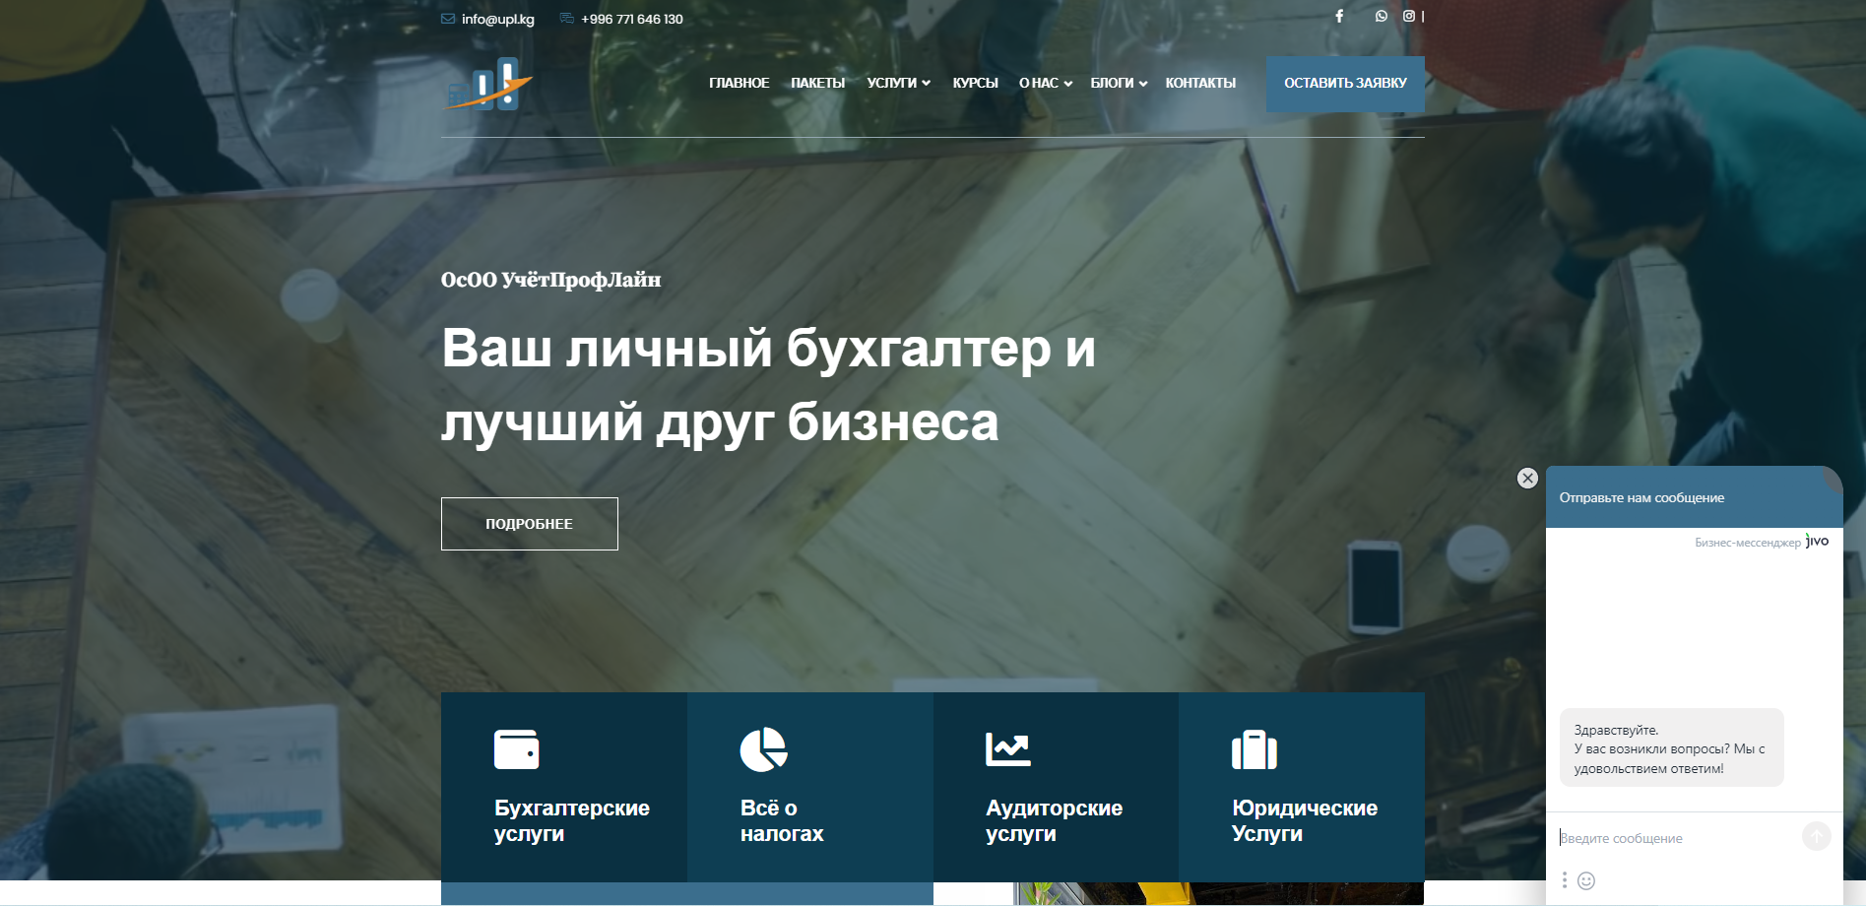Open the chat options three-dot menu
The width and height of the screenshot is (1866, 906).
tap(1564, 879)
